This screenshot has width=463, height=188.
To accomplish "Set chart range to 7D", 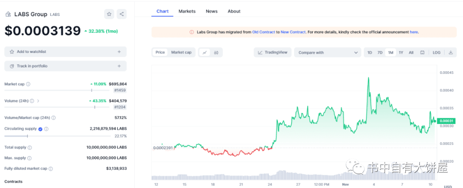I will point(380,53).
